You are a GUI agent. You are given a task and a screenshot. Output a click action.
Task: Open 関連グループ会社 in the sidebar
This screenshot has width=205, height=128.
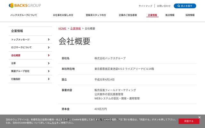click(x=30, y=71)
